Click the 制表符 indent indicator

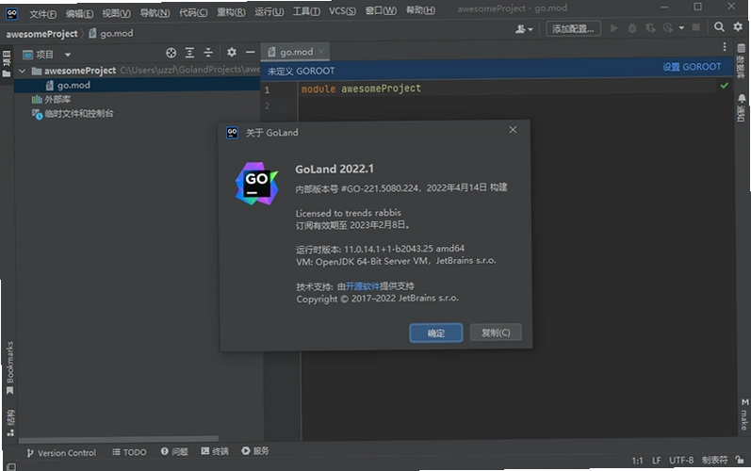pos(714,460)
